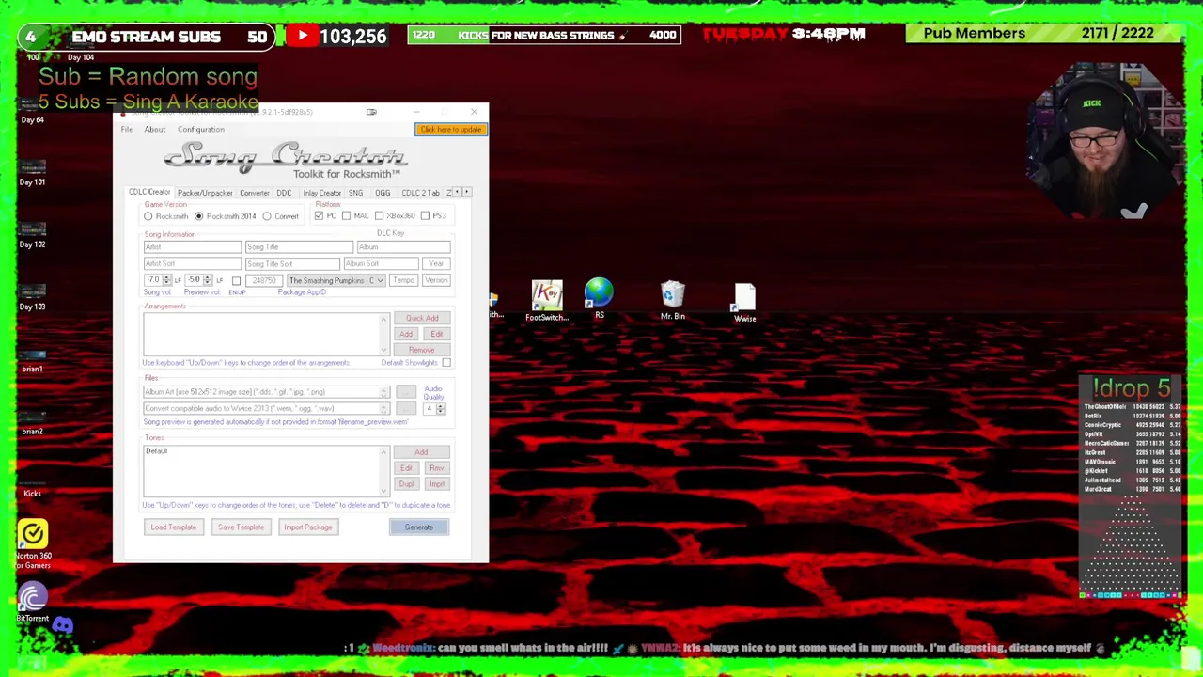Select the Rocksmith game version radio button
This screenshot has width=1203, height=677.
point(148,216)
